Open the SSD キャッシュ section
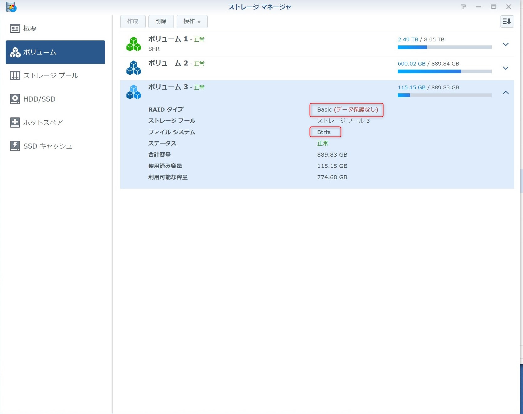Viewport: 523px width, 414px height. [48, 146]
